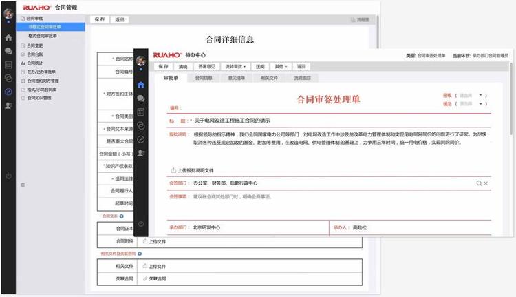516x297 pixels.
Task: Open list table icon in 合同管理 sidebar
Action: 8,65
